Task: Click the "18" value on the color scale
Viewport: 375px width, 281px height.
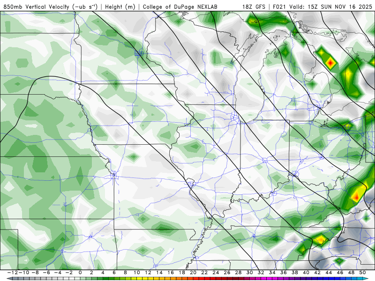Action: pyautogui.click(x=182, y=273)
